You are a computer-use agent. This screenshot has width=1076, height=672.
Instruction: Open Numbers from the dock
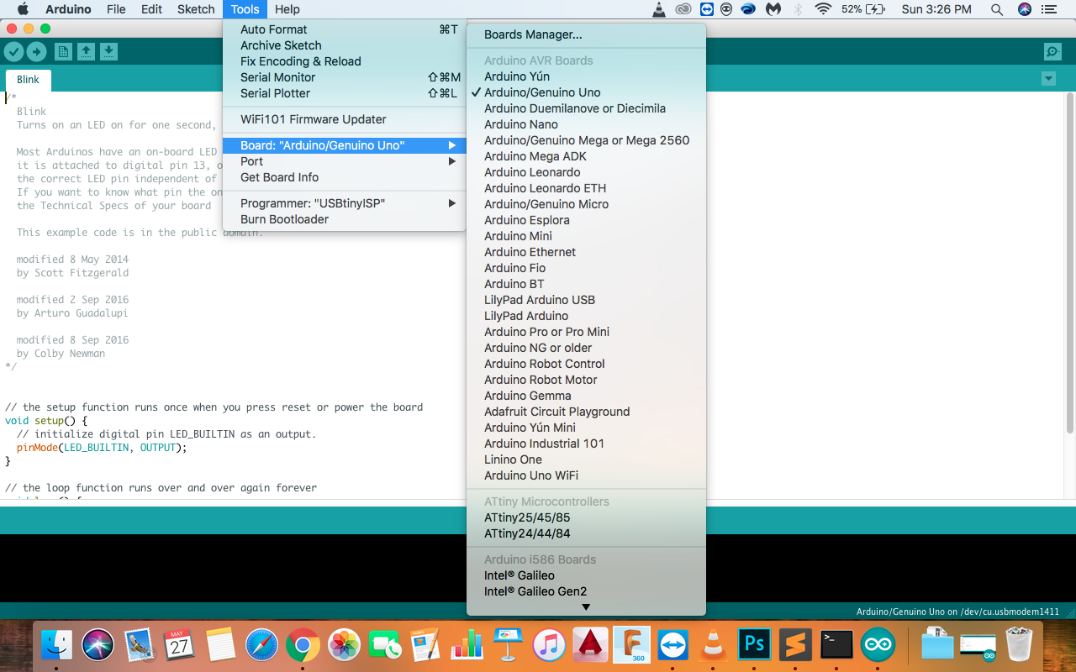coord(467,645)
